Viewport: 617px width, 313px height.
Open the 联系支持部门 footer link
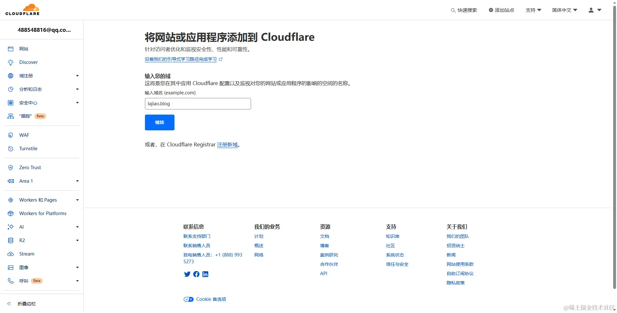(x=197, y=236)
